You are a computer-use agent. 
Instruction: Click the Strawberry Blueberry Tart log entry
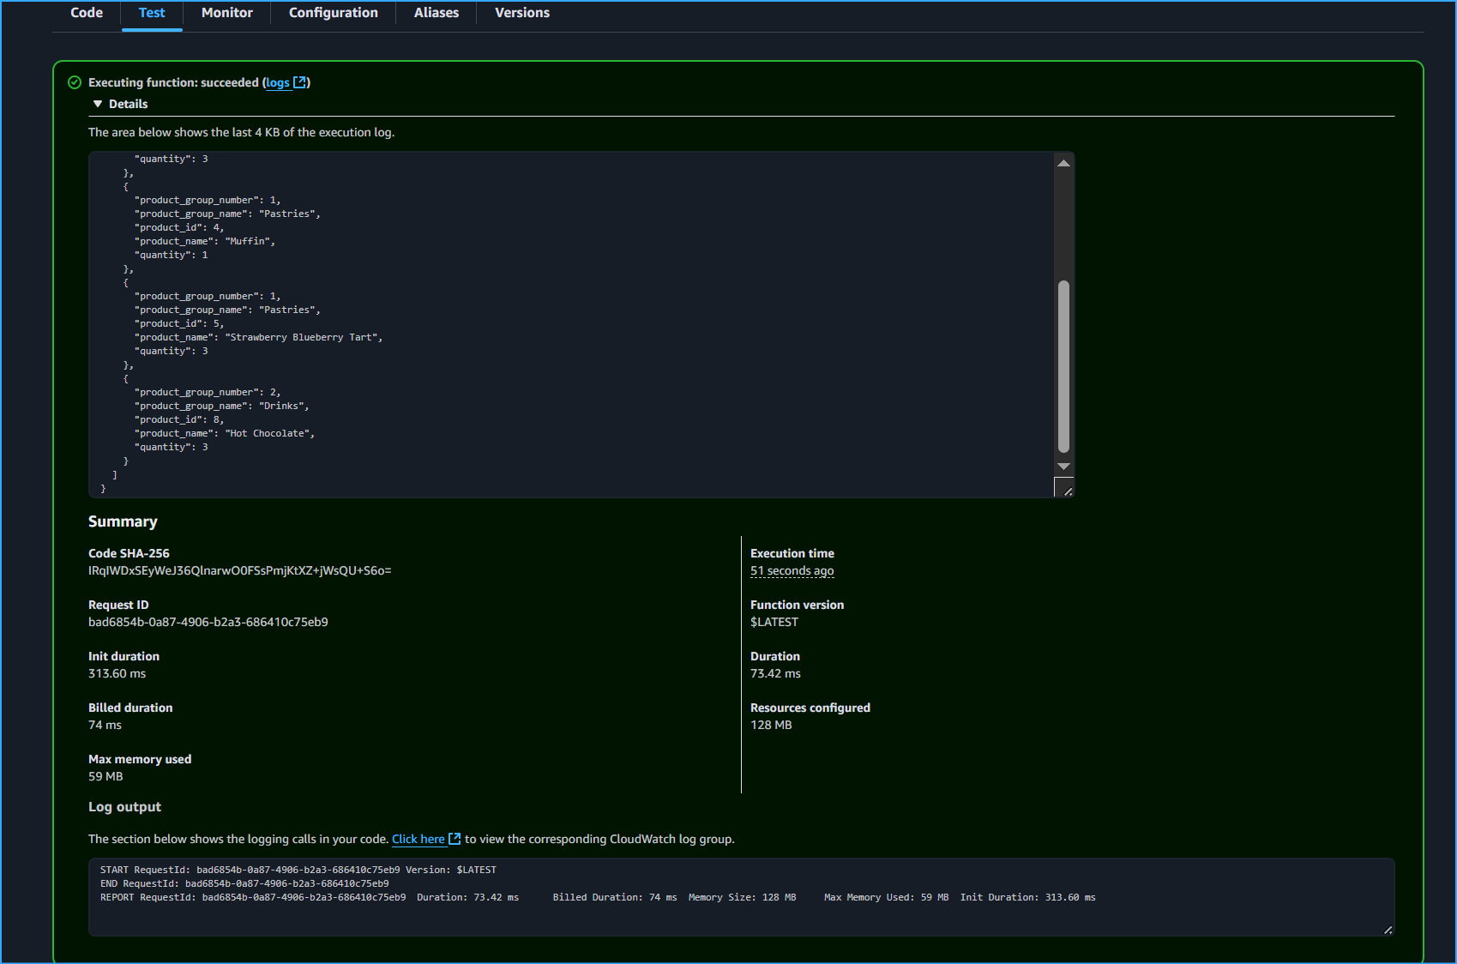click(303, 337)
